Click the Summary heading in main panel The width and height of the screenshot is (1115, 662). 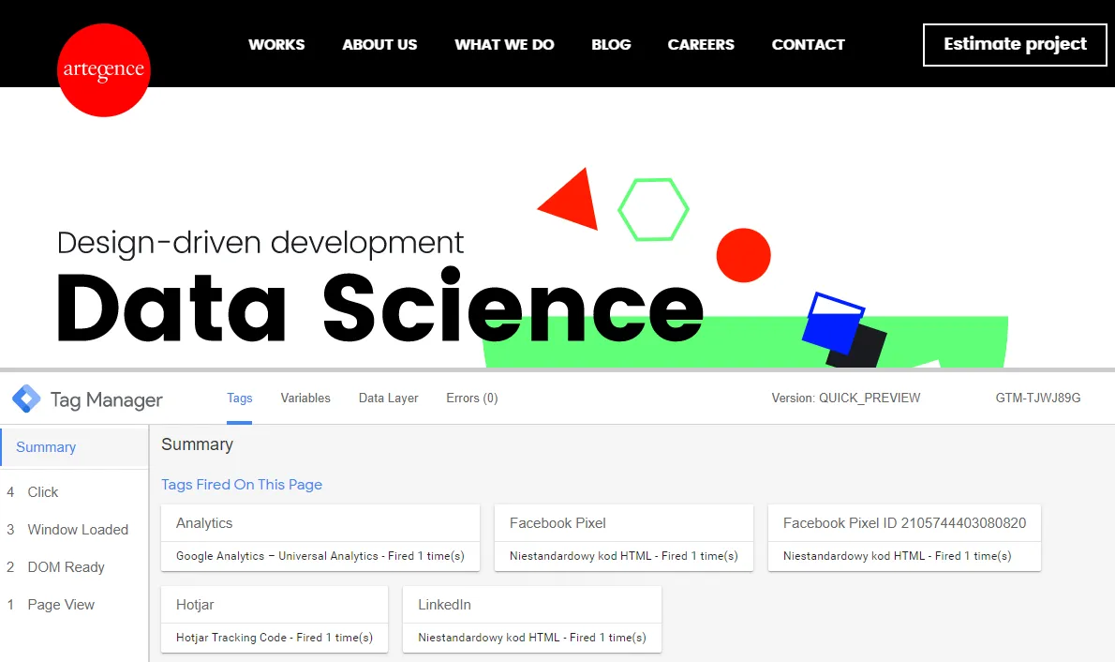(197, 444)
